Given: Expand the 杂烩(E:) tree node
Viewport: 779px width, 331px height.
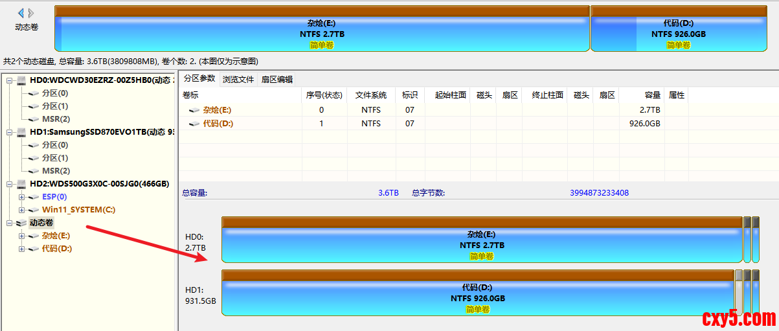Looking at the screenshot, I should [23, 236].
